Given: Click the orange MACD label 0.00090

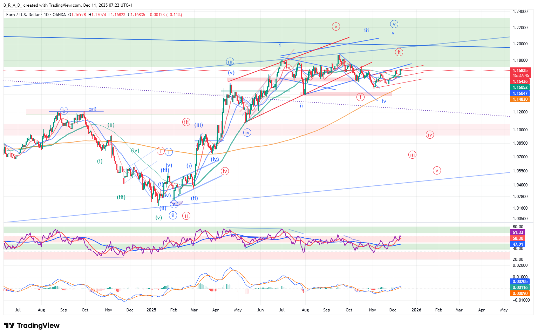Looking at the screenshot, I should click(x=520, y=294).
